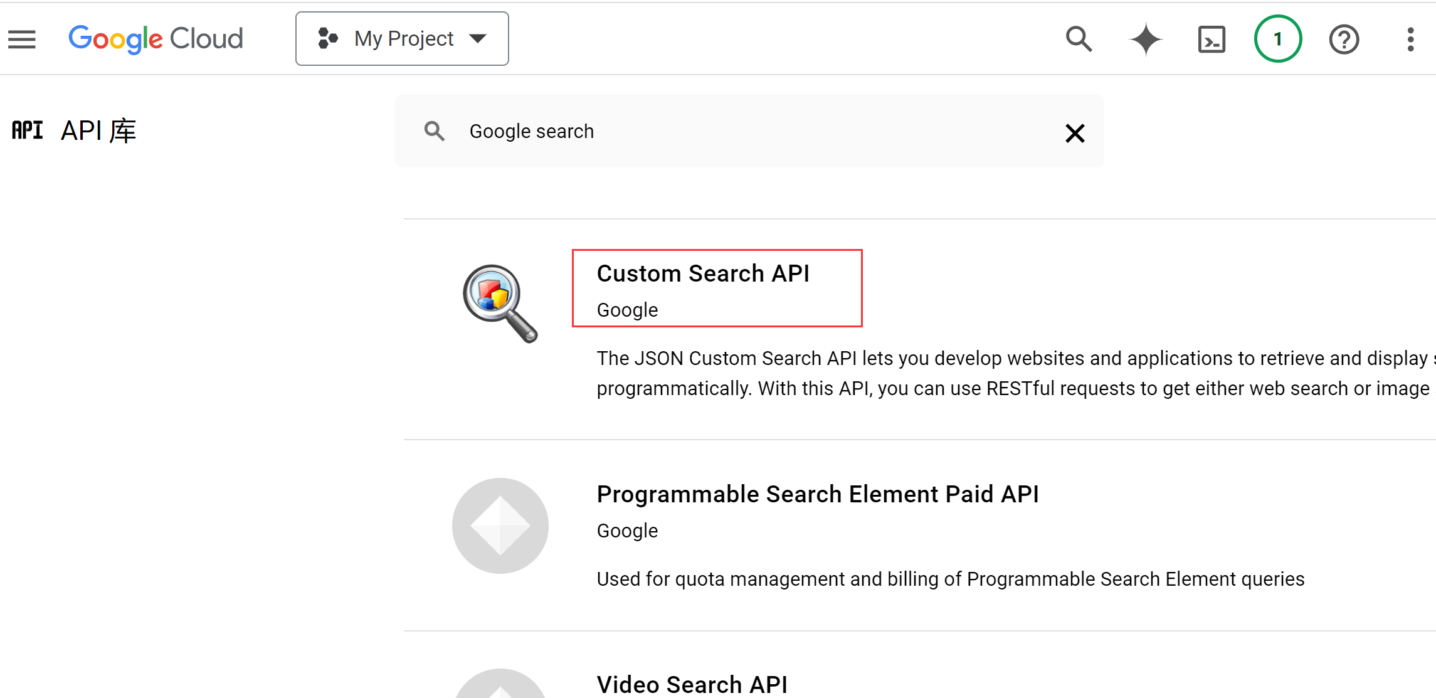Open the three-dot more options menu

pos(1410,39)
